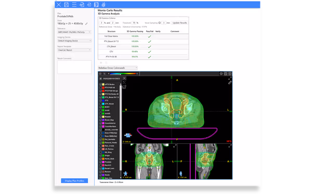Edit dose prescription with the pencil icon

pyautogui.click(x=86, y=23)
